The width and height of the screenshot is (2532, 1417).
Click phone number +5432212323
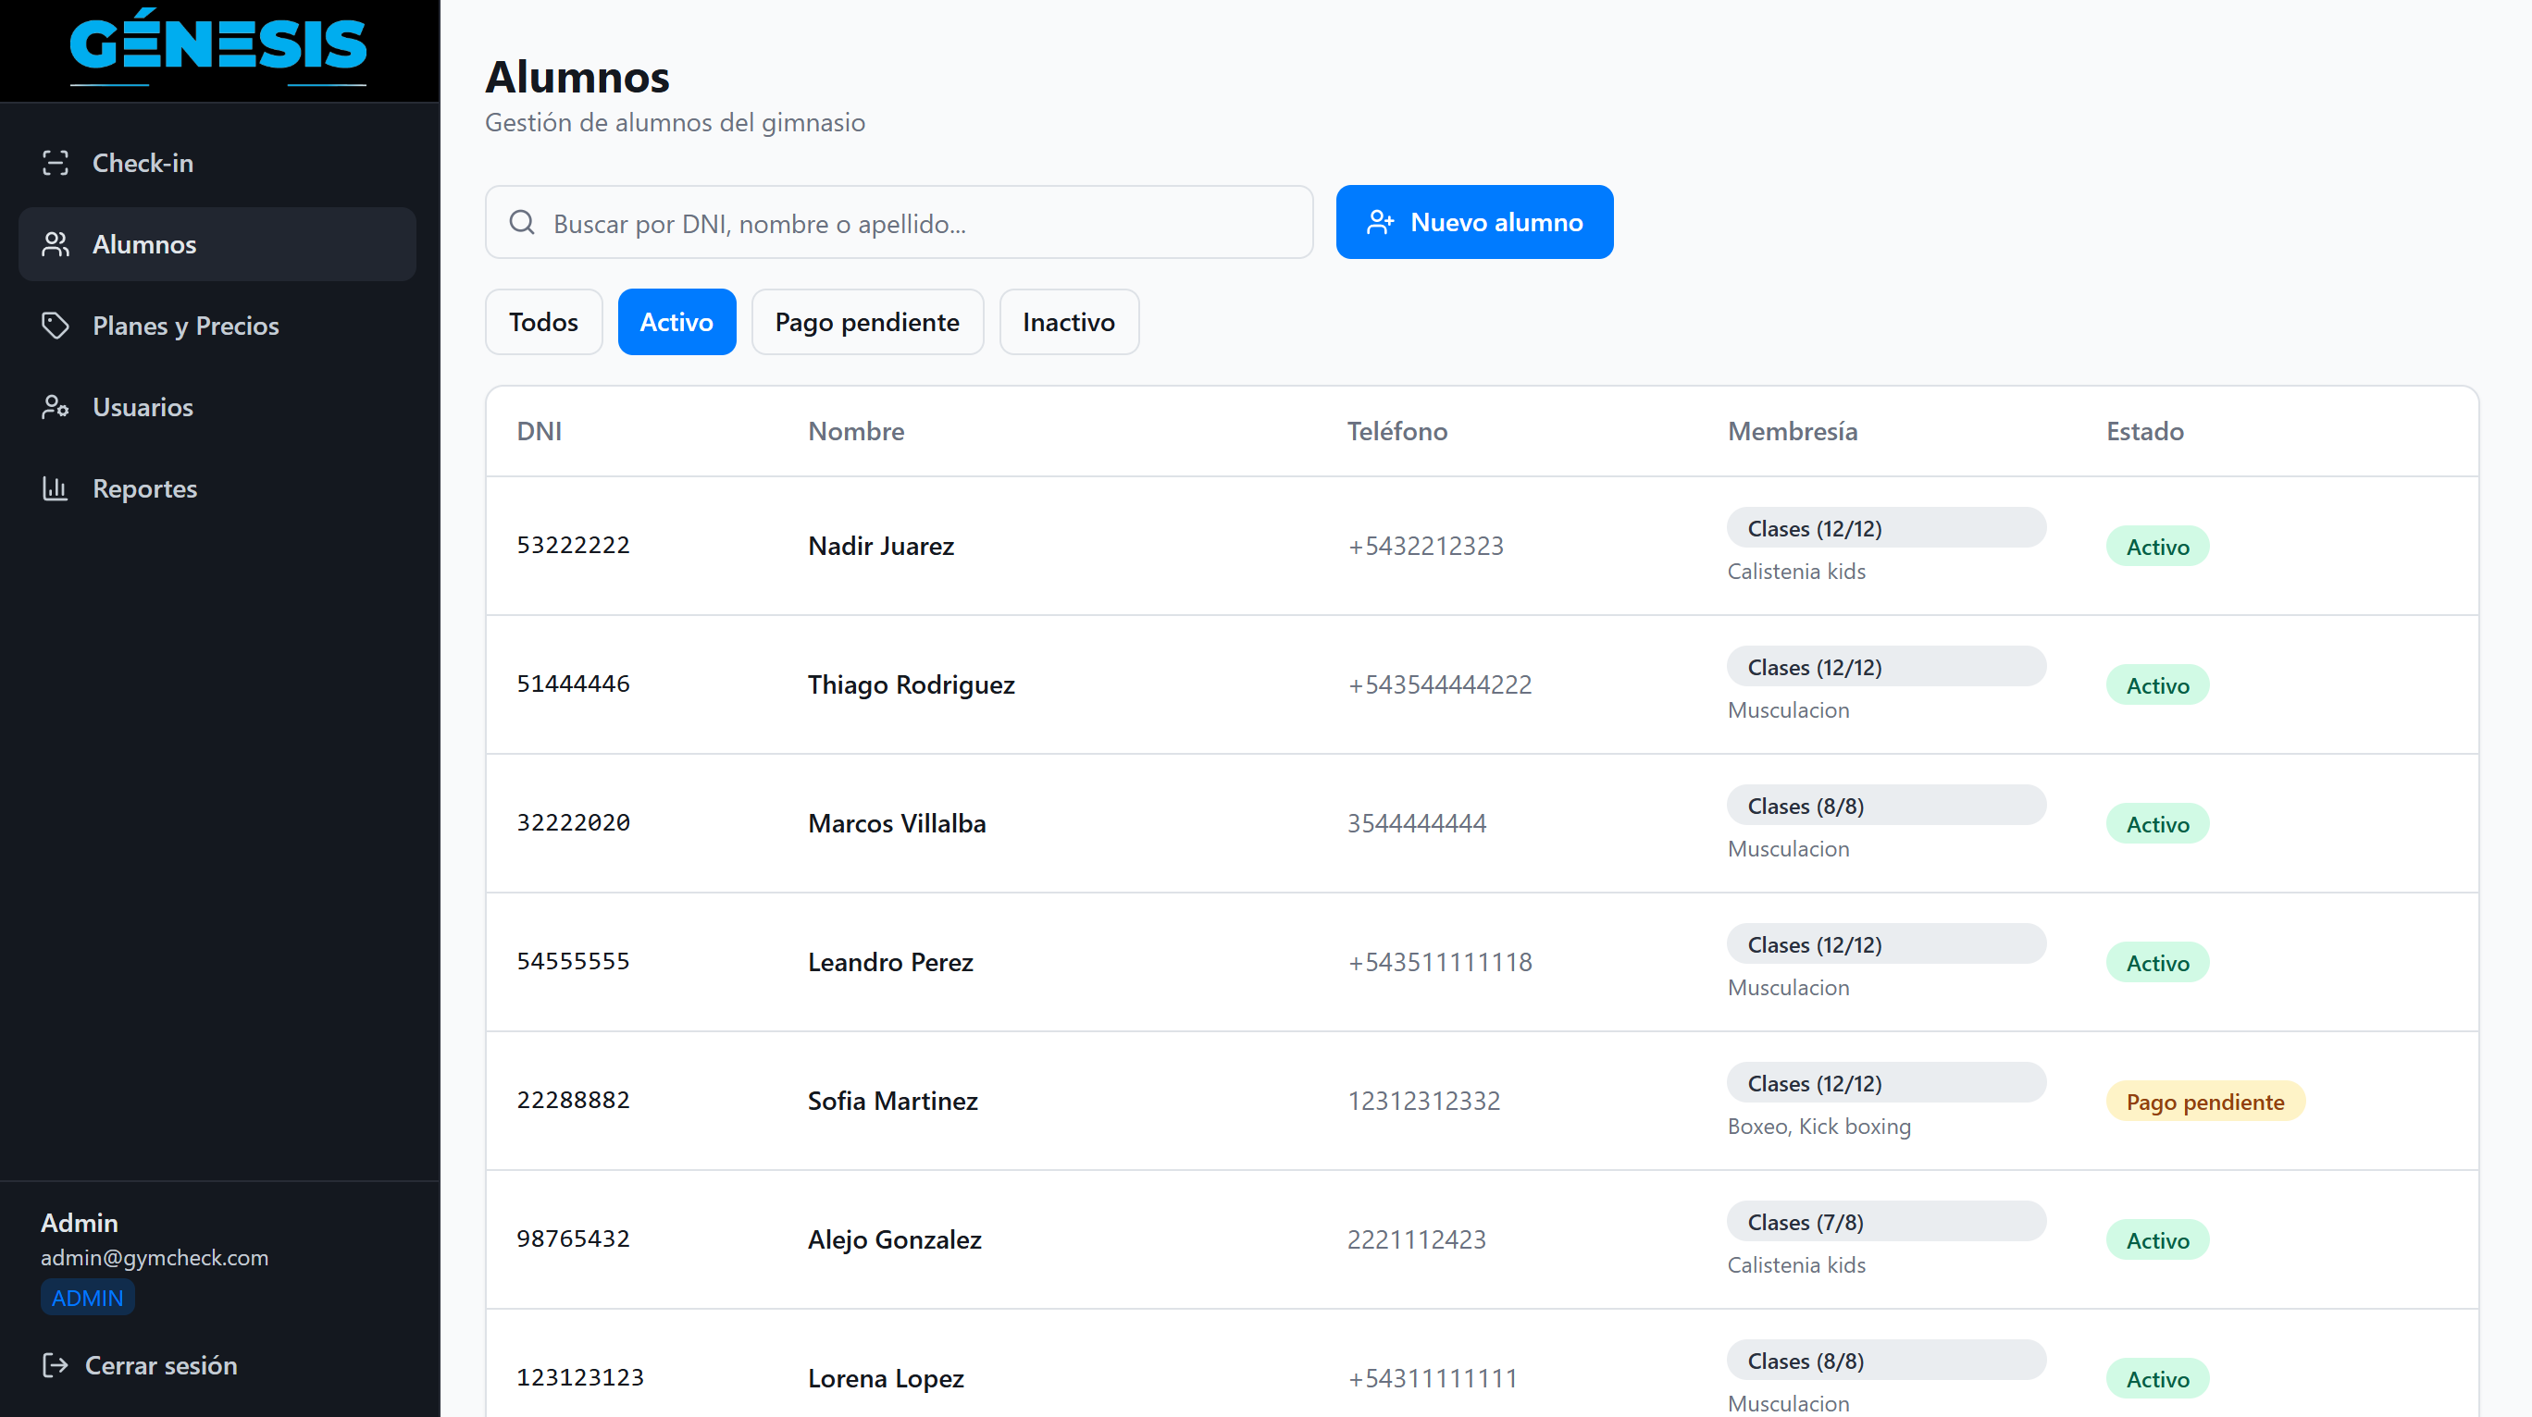1425,547
